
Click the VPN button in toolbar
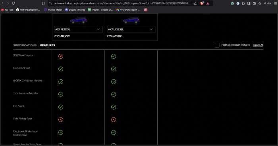[268, 3]
